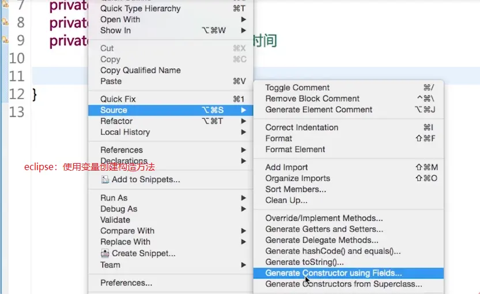Screen dimensions: 480x294
Task: Click line number 13 in editor gutter
Action: [x=16, y=111]
